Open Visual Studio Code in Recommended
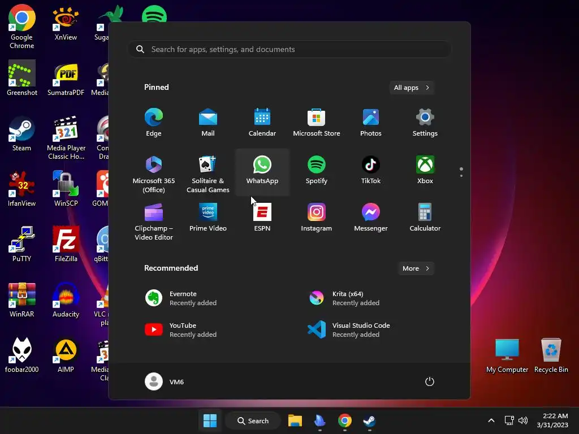579x434 pixels. 371,330
